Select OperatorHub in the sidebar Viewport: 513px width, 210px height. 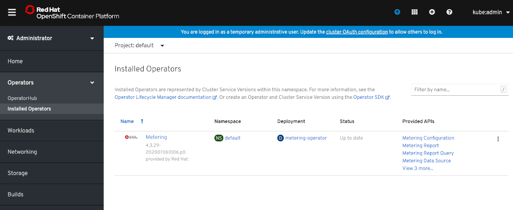[22, 98]
